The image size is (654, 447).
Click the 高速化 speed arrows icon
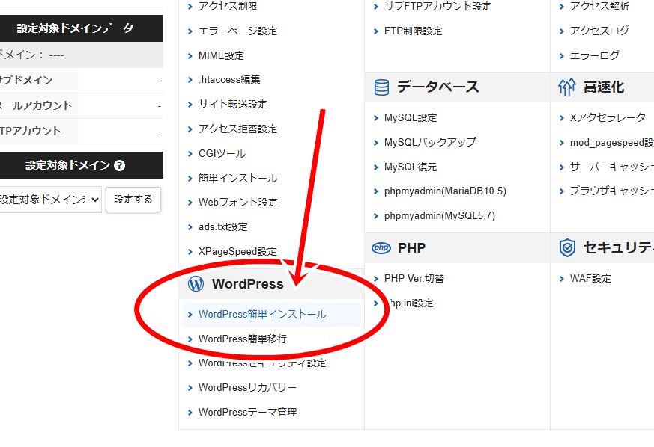(x=567, y=87)
